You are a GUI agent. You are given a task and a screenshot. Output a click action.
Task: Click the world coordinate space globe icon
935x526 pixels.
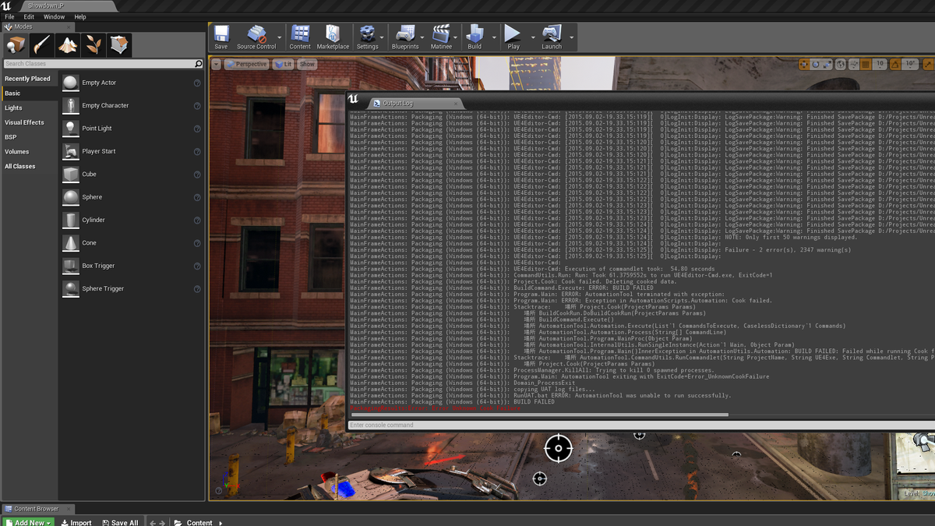(842, 64)
